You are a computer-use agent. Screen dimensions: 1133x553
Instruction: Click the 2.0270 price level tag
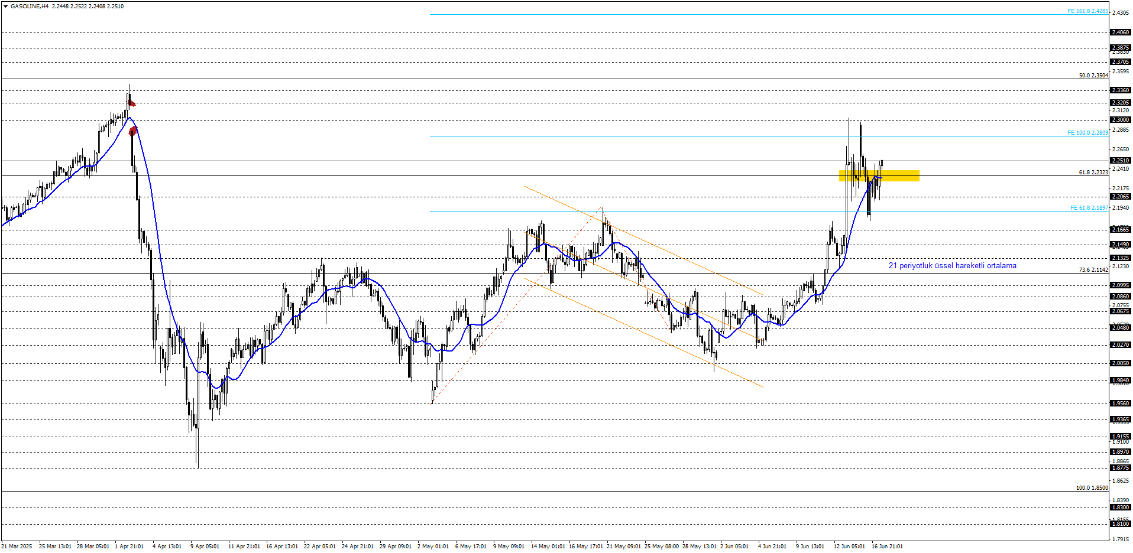click(1121, 345)
